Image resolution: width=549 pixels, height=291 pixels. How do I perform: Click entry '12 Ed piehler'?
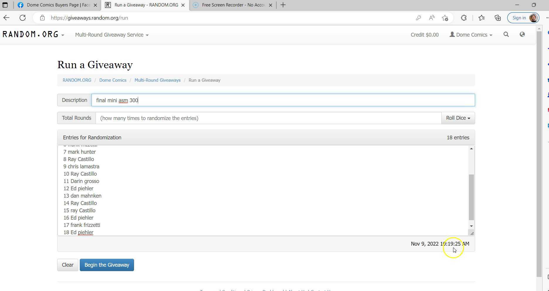pyautogui.click(x=78, y=189)
